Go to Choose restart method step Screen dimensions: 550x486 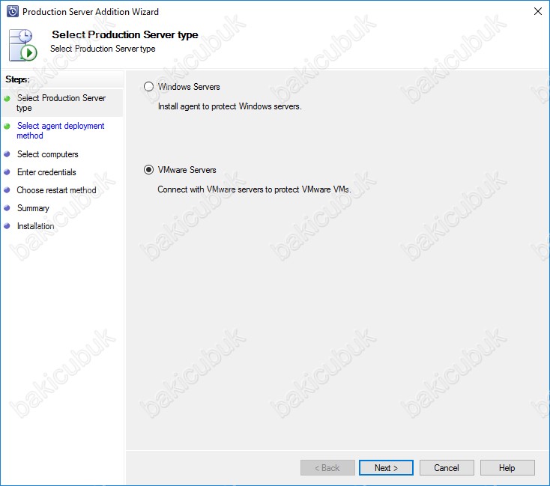point(56,190)
